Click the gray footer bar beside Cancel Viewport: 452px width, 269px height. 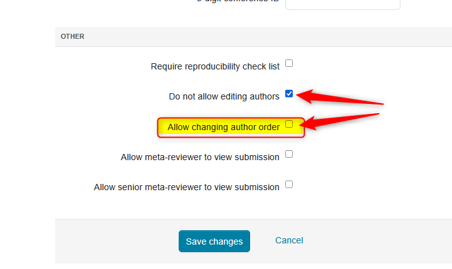pos(376,241)
